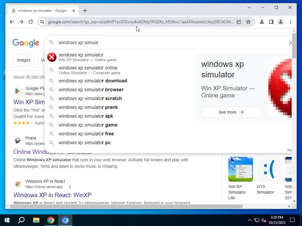Pick suggestion 'windows xp simulator browser'
Viewport: 302px width, 226px height.
(x=119, y=89)
